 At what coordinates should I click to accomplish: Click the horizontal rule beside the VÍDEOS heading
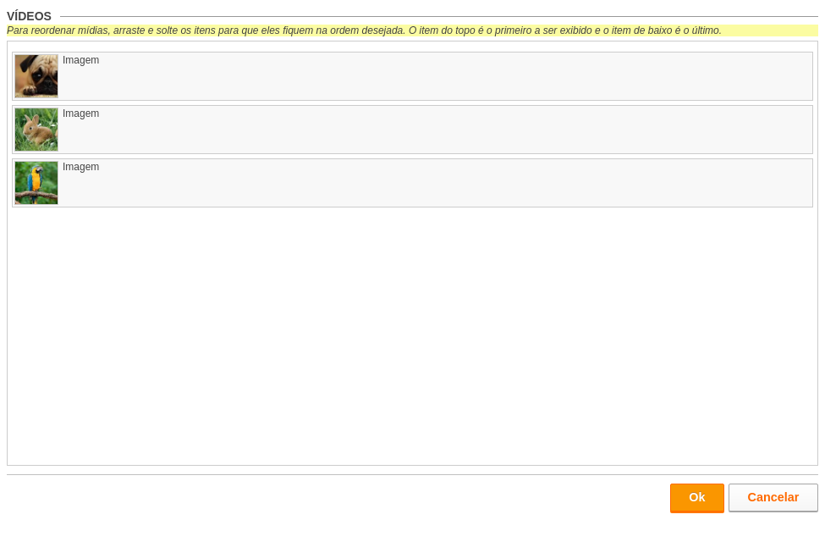coord(439,16)
